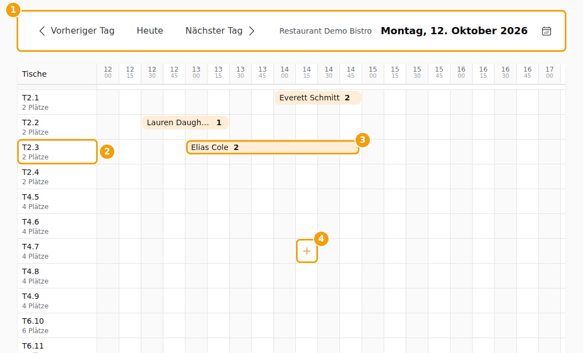Select table row T4.8
This screenshot has height=353, width=583.
[57, 276]
